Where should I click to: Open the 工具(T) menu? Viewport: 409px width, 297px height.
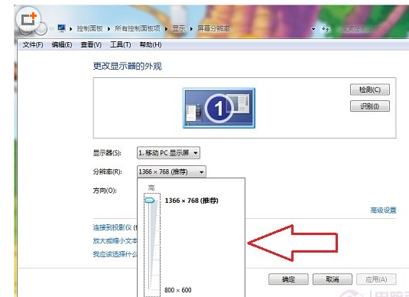click(121, 44)
